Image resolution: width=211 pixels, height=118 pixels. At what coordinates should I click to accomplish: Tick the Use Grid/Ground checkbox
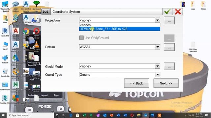point(81,38)
